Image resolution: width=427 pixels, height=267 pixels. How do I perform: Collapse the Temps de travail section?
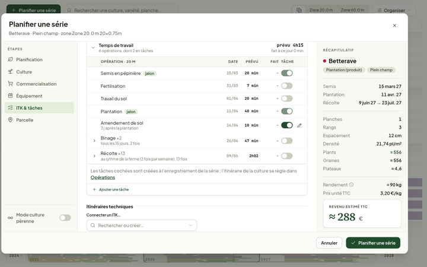pyautogui.click(x=93, y=47)
